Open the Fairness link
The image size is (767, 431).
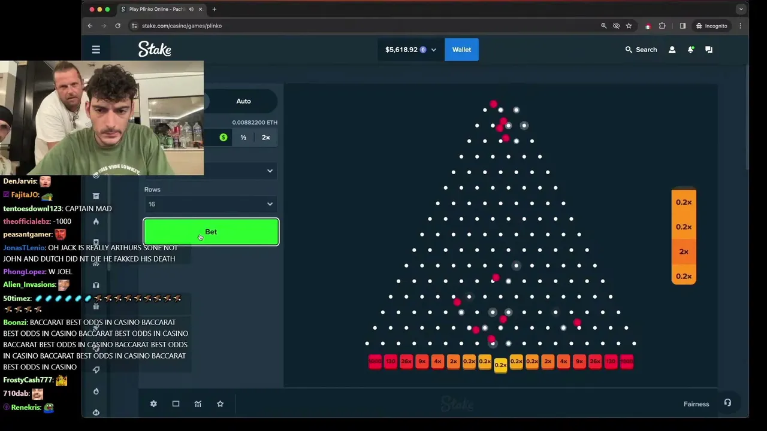pos(696,404)
